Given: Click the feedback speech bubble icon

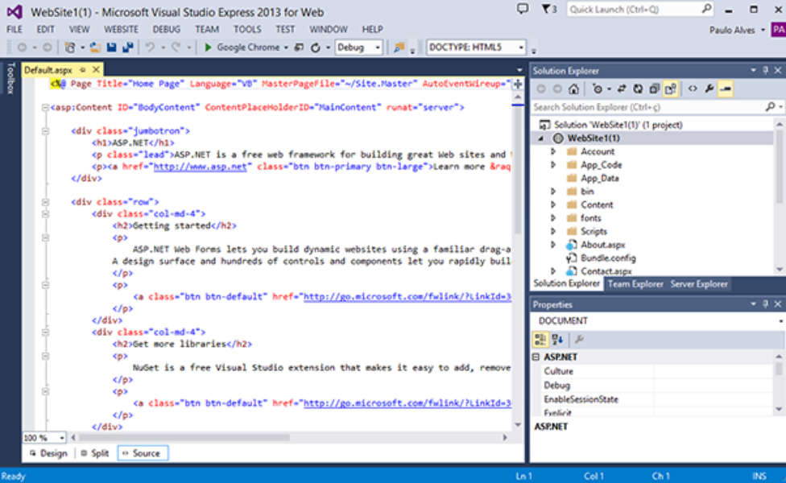Looking at the screenshot, I should point(523,9).
